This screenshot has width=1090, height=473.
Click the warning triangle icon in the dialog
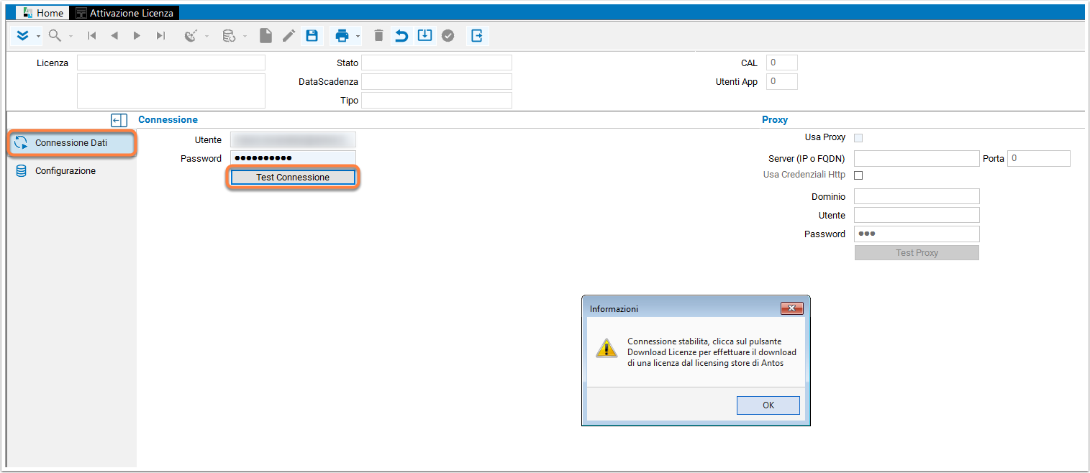(x=607, y=349)
